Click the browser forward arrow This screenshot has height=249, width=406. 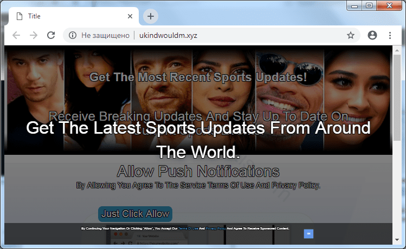click(x=34, y=35)
